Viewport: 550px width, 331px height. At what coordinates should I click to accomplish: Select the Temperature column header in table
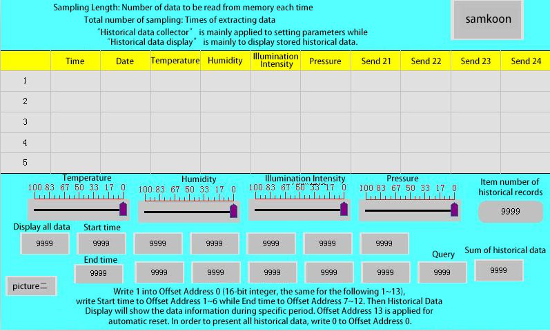175,61
